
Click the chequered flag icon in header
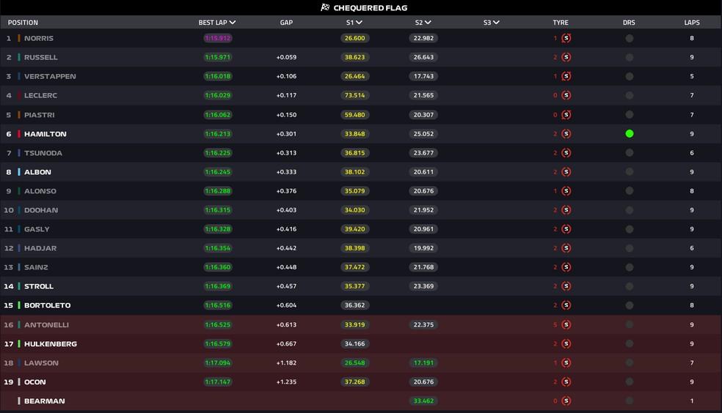[325, 7]
